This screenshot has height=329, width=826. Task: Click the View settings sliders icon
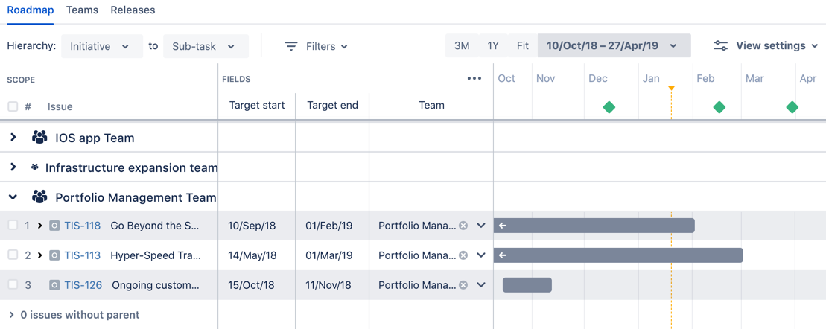click(721, 46)
